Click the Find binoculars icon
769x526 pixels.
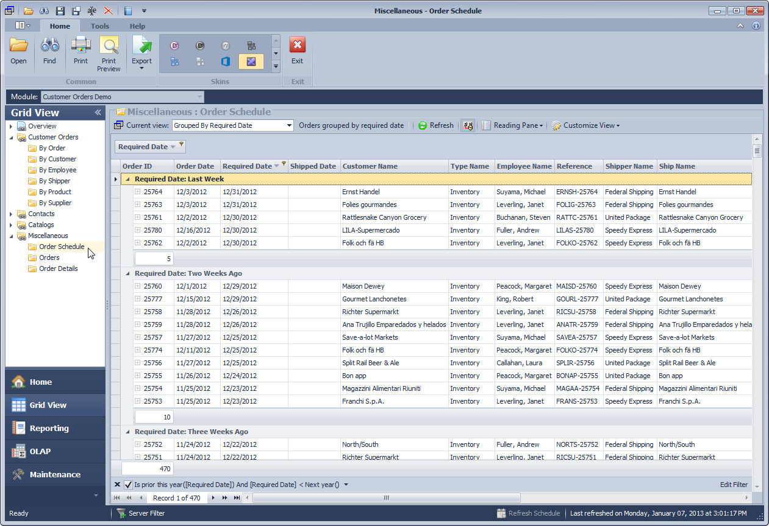click(49, 46)
